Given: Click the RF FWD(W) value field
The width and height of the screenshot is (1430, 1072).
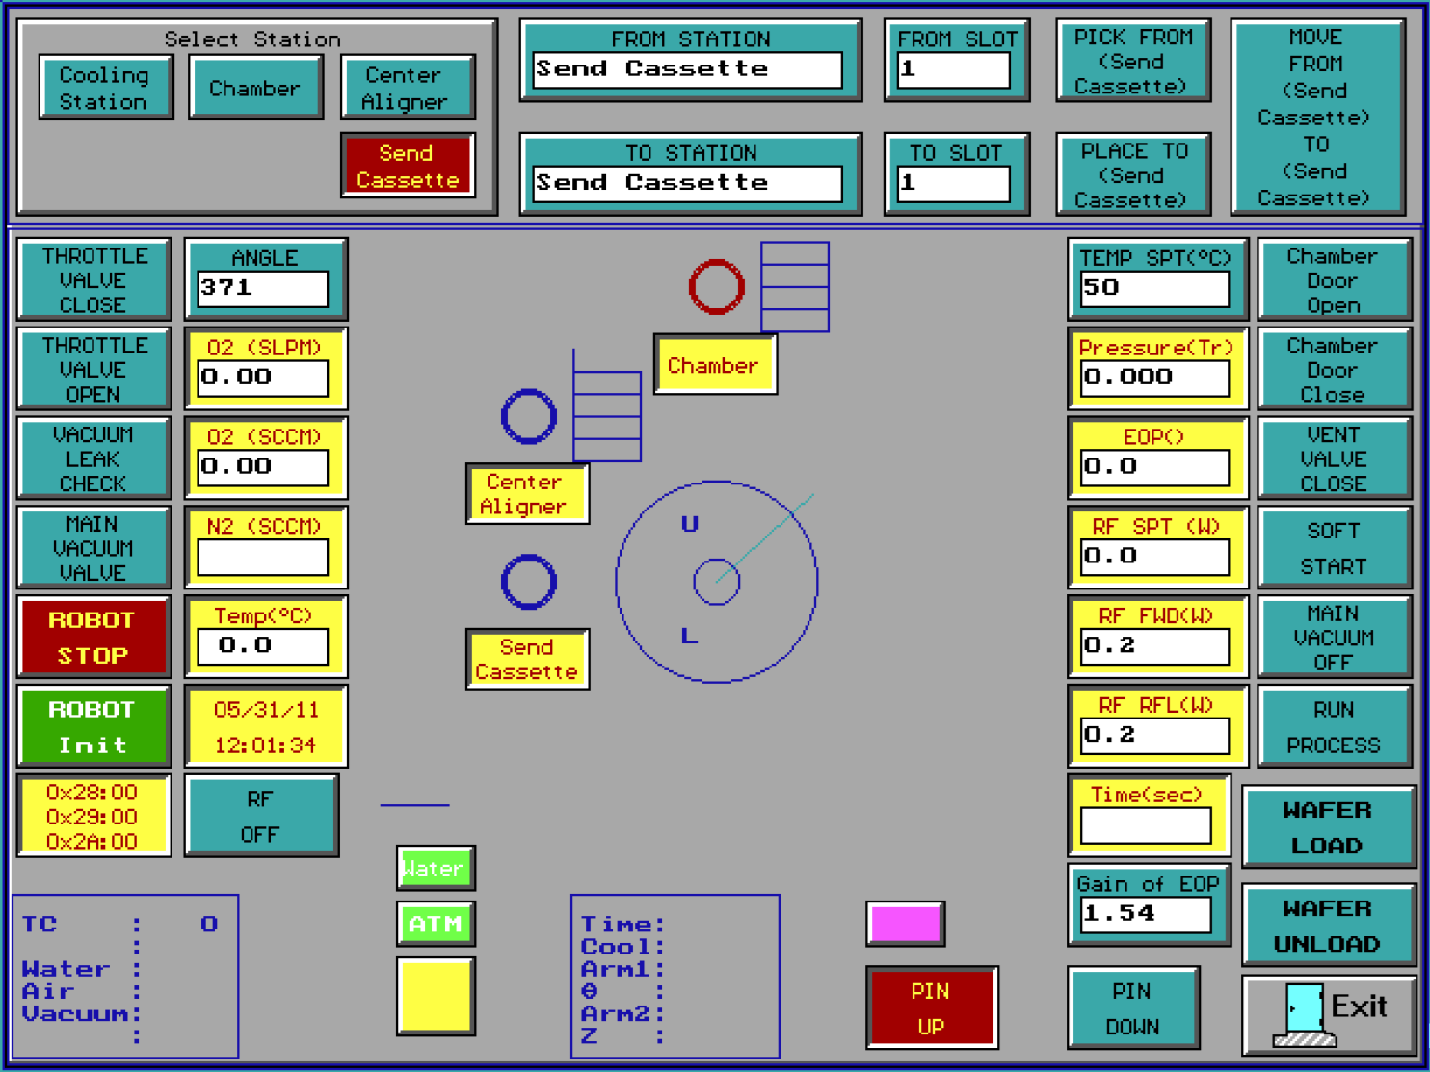Looking at the screenshot, I should pos(1154,646).
